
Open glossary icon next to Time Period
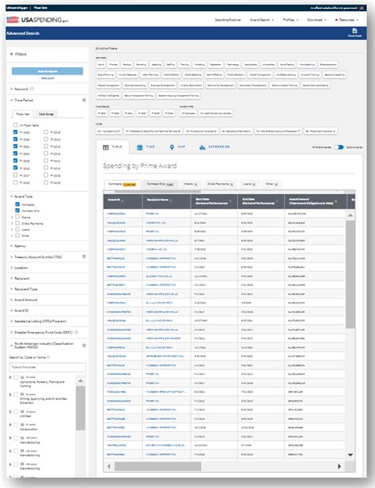[84, 100]
